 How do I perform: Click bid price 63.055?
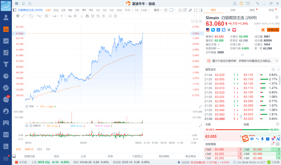(x=211, y=136)
